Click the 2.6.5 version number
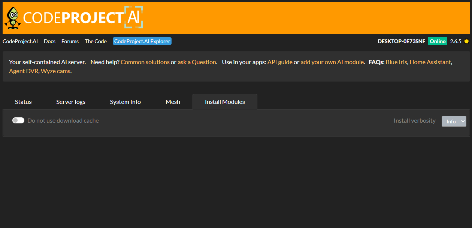472x228 pixels. 456,41
